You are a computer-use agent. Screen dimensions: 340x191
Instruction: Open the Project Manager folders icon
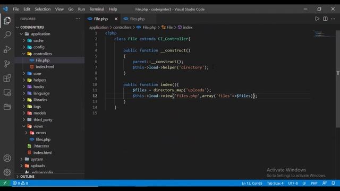[7, 107]
